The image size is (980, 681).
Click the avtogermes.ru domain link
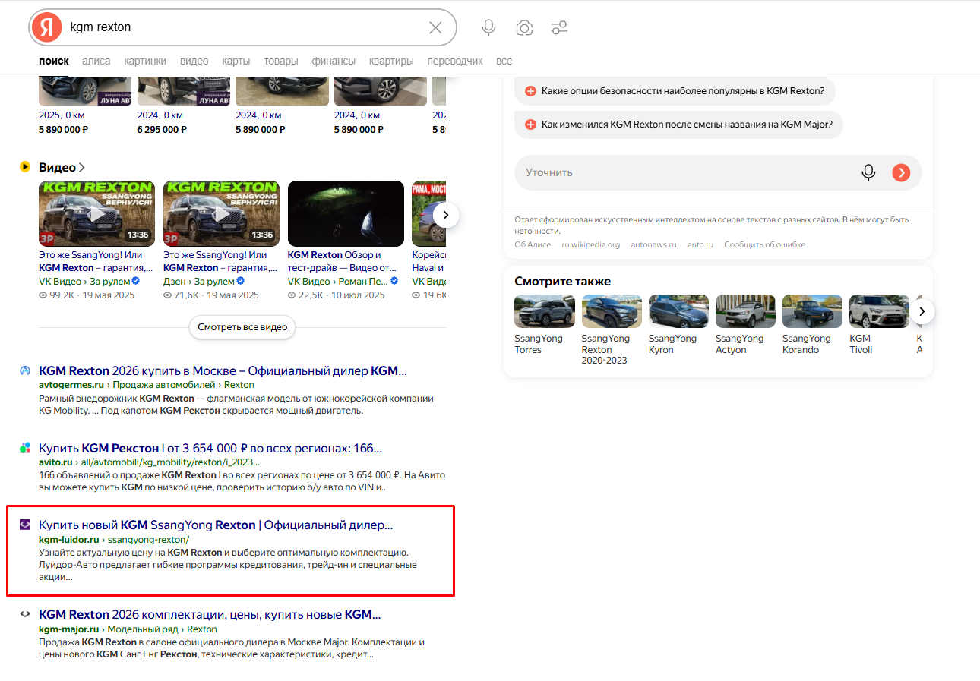point(71,385)
